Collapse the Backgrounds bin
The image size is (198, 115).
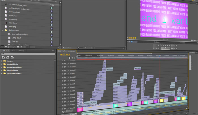2,30
